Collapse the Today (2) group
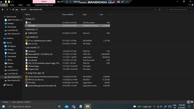The height and width of the screenshot is (109, 194). point(24,19)
